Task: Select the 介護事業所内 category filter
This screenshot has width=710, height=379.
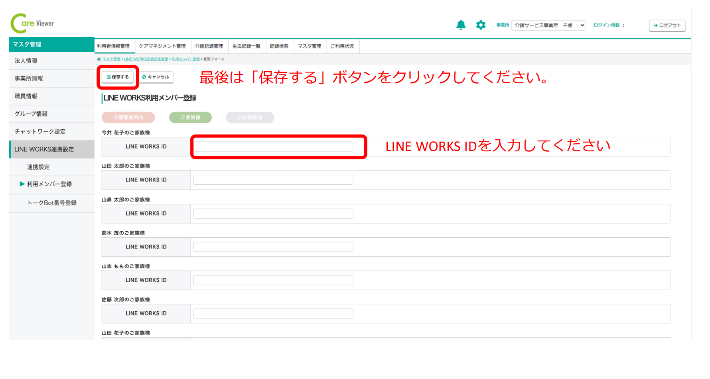Action: [x=128, y=117]
